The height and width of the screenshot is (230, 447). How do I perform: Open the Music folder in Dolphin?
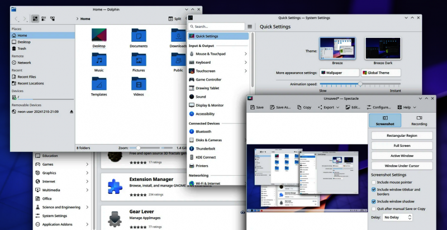point(99,60)
